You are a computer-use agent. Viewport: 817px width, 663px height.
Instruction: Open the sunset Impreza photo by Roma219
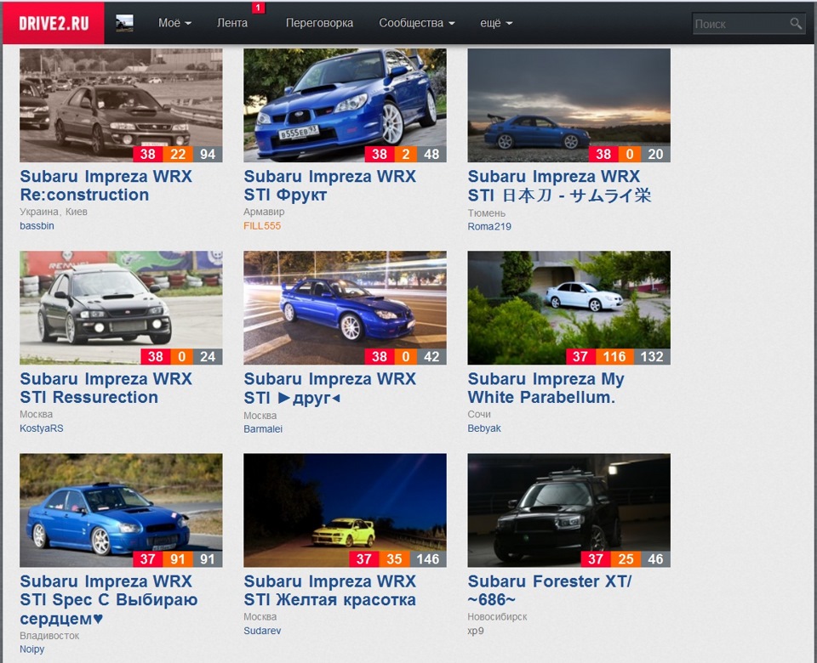pyautogui.click(x=569, y=105)
